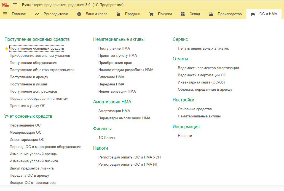Click the factory icon for Производство section

point(211,14)
